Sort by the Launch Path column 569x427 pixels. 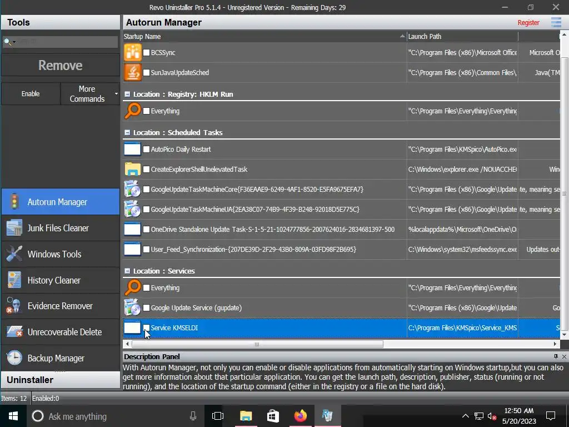(462, 36)
